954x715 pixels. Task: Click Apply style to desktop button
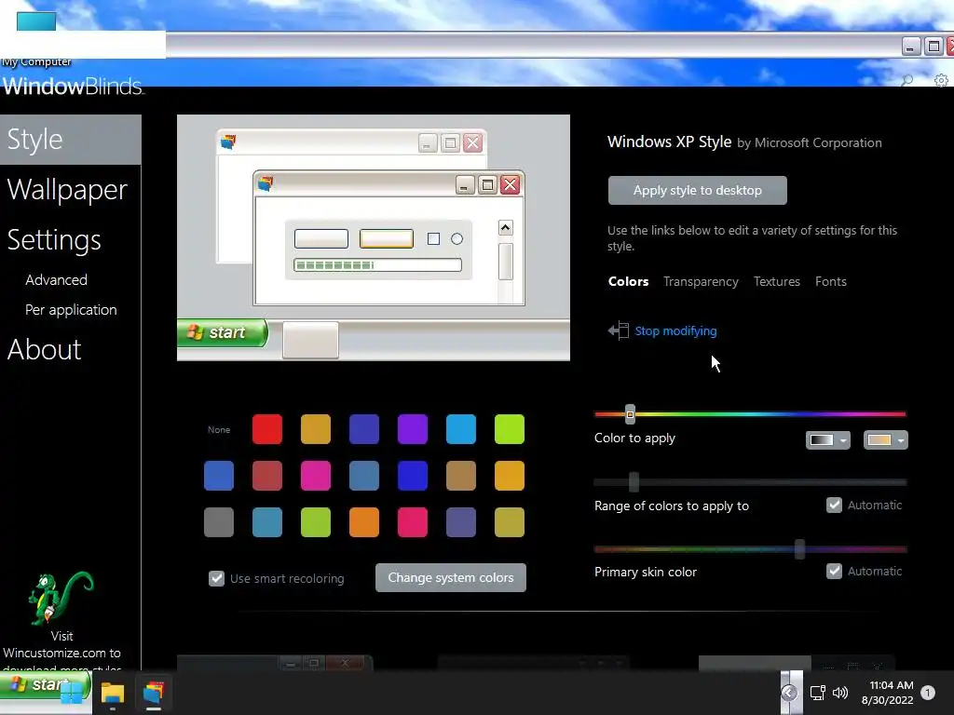pyautogui.click(x=697, y=190)
